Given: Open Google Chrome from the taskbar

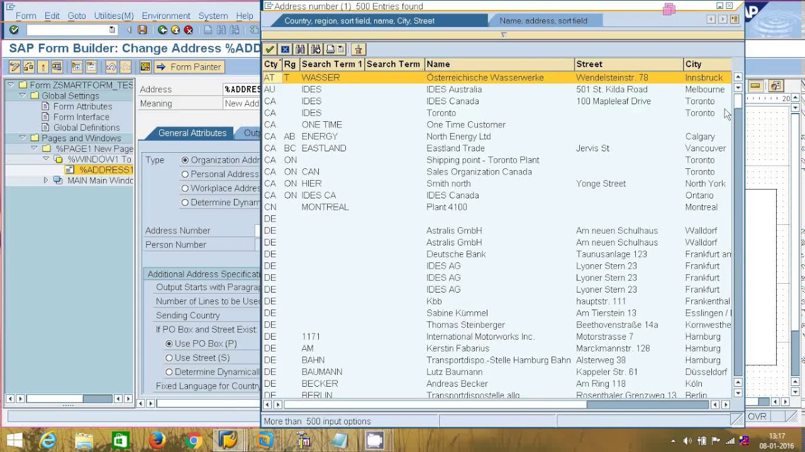Looking at the screenshot, I should point(193,440).
